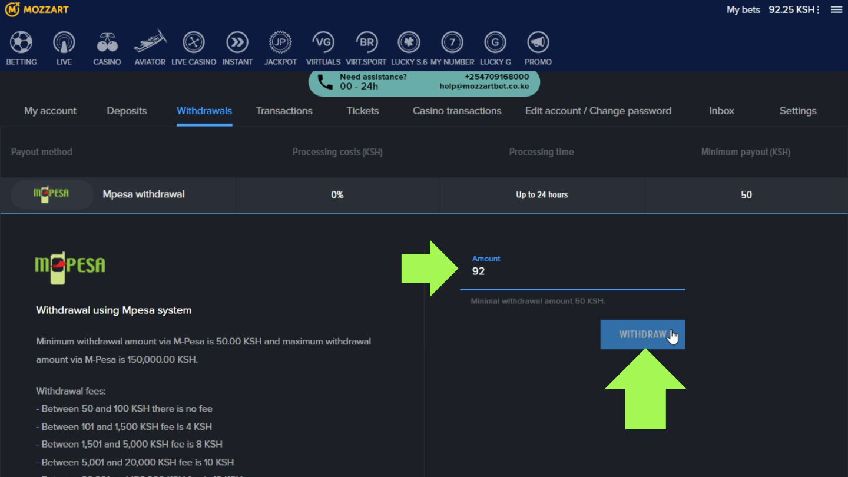
Task: Launch the Aviator plane icon
Action: tap(150, 43)
